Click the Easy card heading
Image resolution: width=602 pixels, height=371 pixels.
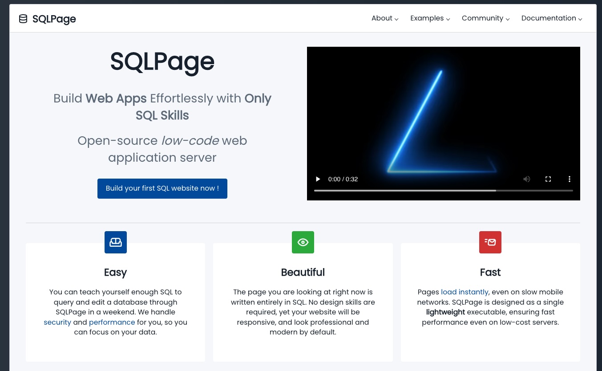(116, 272)
